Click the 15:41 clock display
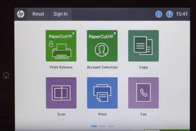 pyautogui.click(x=182, y=14)
